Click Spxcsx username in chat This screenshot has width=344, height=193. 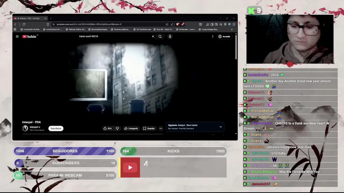tap(257, 81)
